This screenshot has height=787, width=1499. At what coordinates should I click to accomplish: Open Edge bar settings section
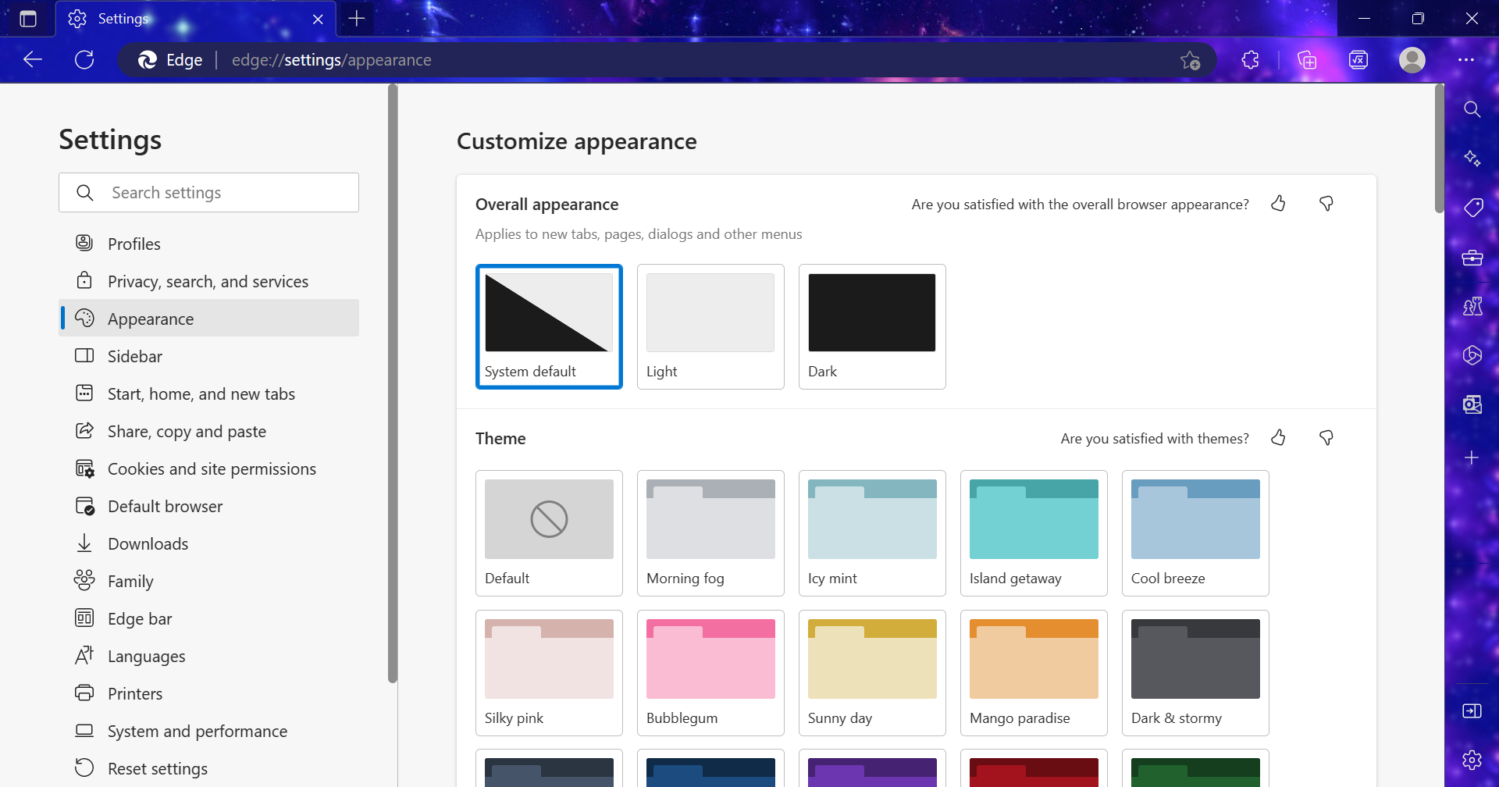(x=208, y=618)
